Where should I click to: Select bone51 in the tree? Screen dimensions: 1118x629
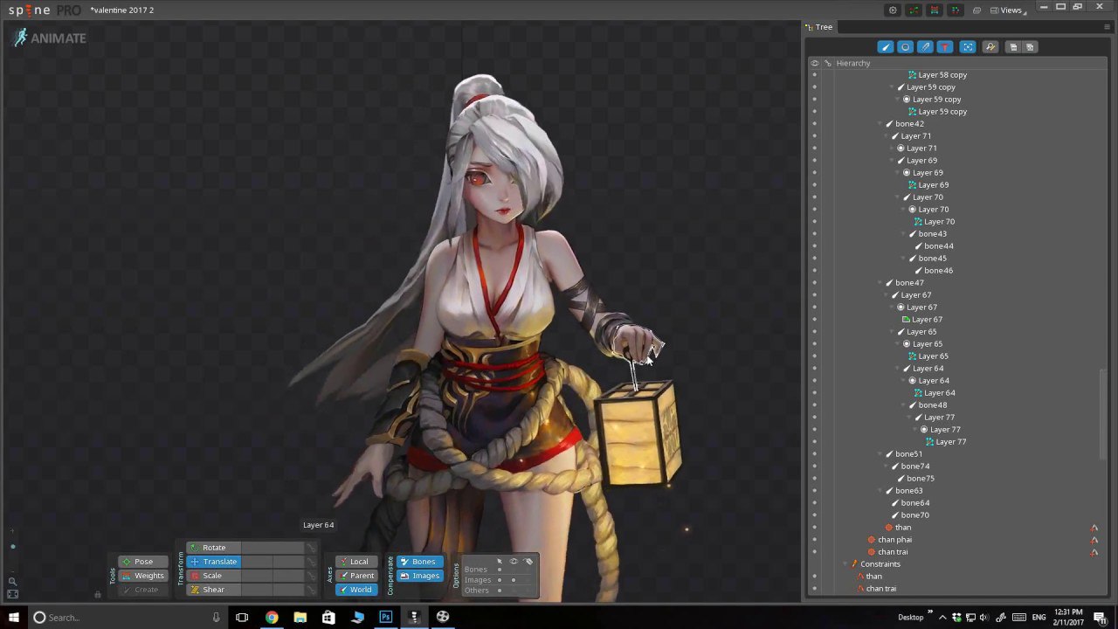pos(908,454)
